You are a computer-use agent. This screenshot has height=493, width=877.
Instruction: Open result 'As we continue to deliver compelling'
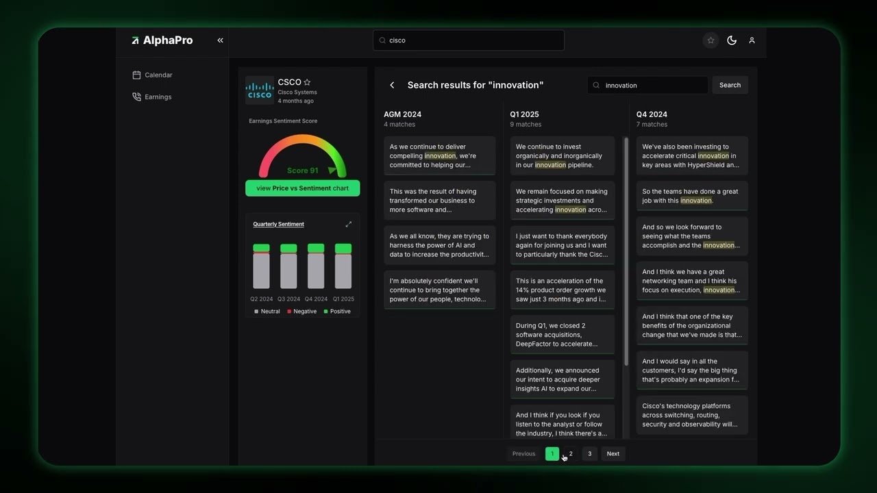pyautogui.click(x=439, y=156)
